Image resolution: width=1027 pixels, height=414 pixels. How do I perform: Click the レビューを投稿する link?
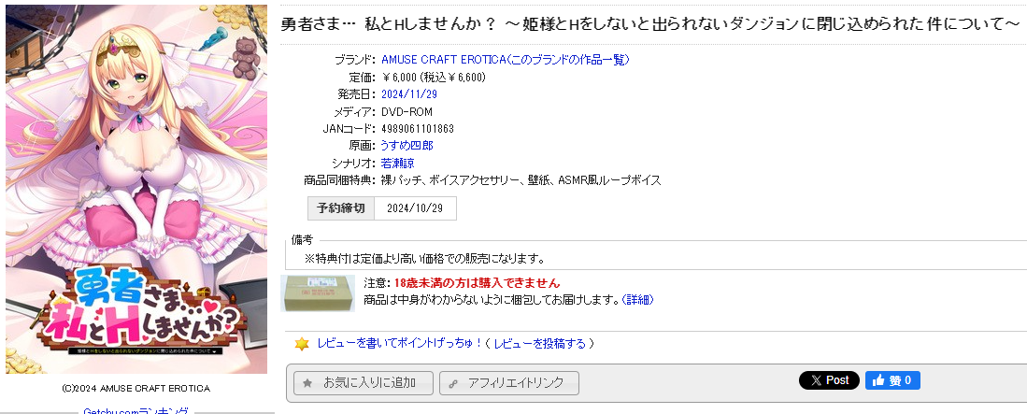tap(539, 343)
